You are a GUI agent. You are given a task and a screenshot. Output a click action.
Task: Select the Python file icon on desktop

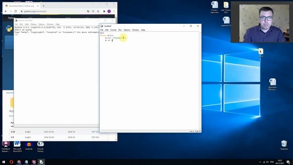(x=261, y=53)
